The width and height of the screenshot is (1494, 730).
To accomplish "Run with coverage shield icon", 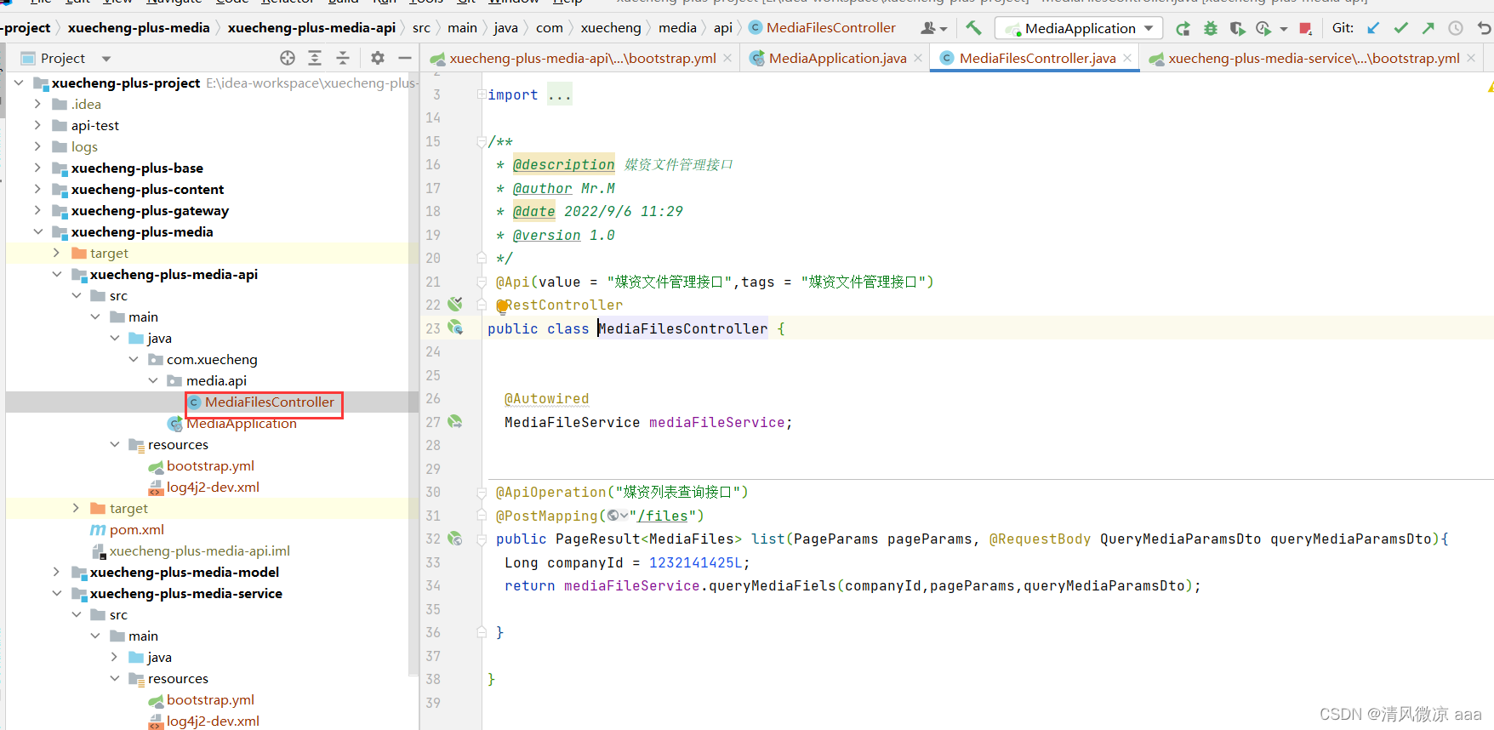I will click(x=1237, y=29).
